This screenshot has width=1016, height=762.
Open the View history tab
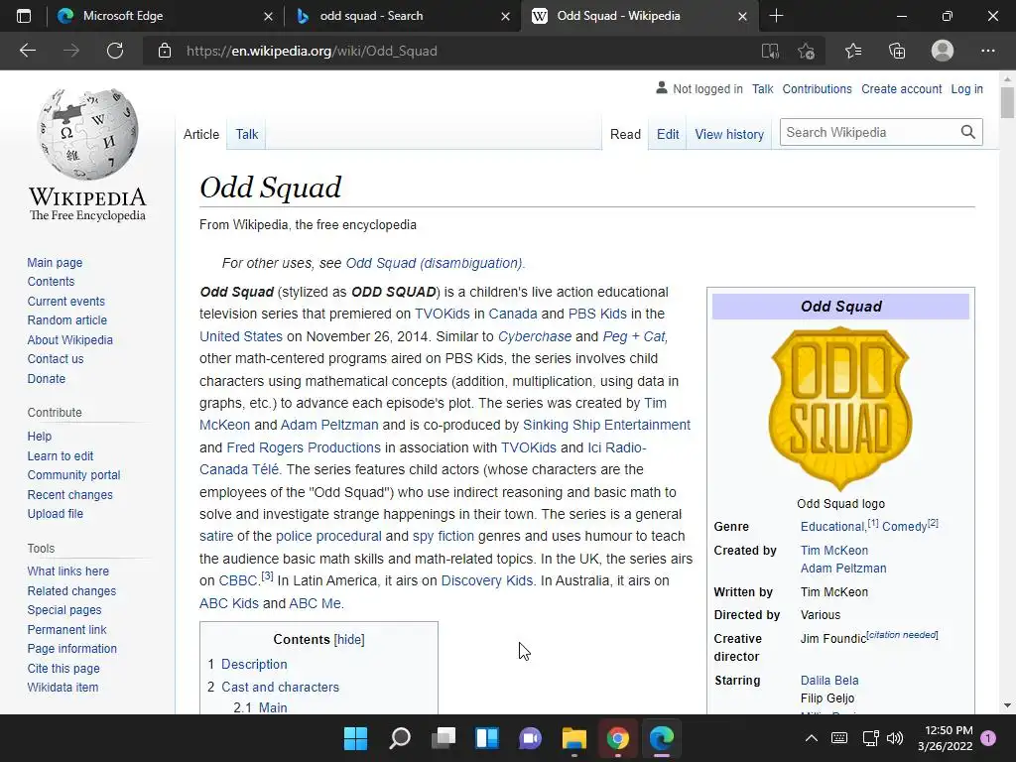coord(729,134)
